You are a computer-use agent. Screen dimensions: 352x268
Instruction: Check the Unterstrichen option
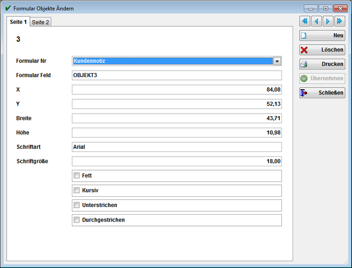(77, 205)
